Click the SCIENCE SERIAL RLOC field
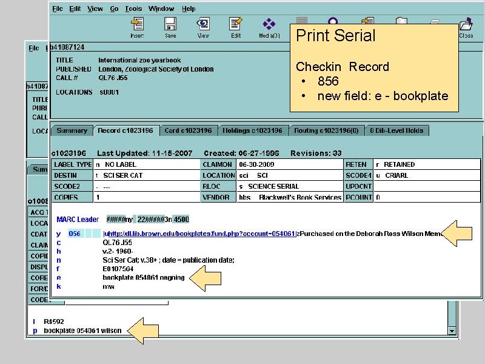This screenshot has width=485, height=364. tap(290, 186)
